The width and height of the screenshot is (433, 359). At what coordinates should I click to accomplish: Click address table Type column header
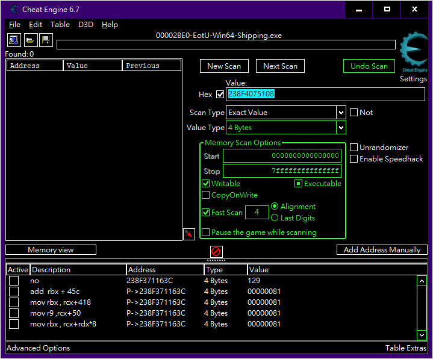tap(225, 269)
